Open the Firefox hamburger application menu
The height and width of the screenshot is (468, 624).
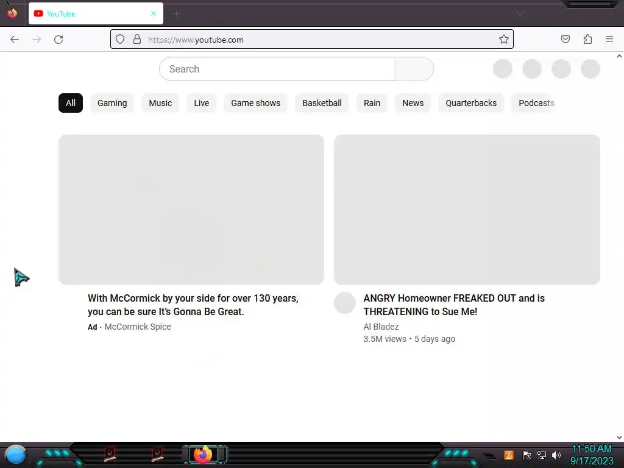[x=609, y=39]
